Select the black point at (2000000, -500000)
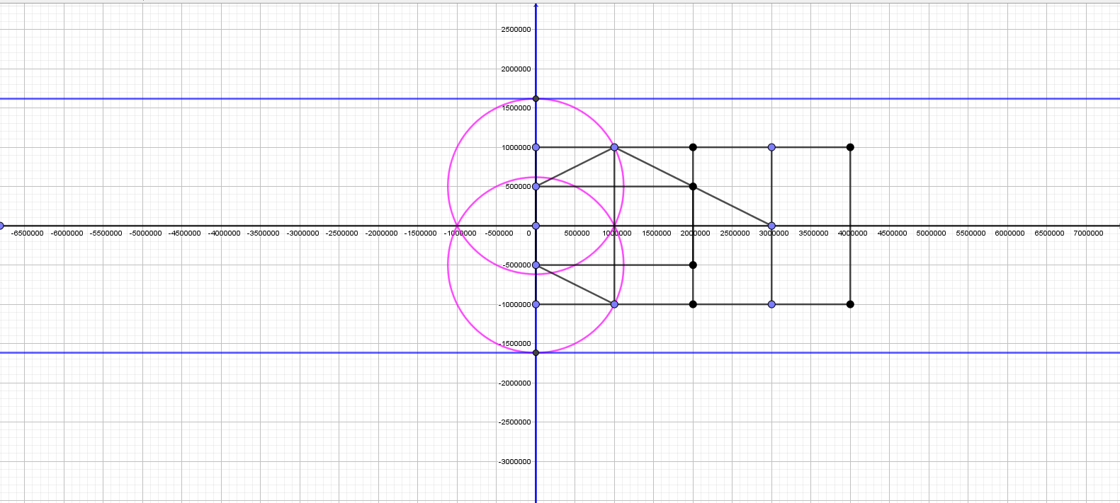This screenshot has width=1120, height=503. [x=693, y=265]
